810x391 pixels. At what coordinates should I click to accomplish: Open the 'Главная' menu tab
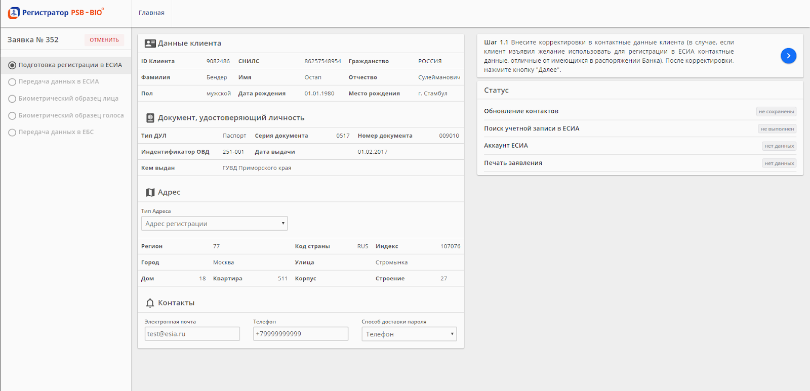(x=151, y=13)
